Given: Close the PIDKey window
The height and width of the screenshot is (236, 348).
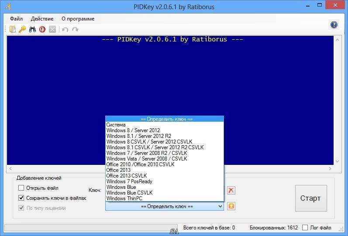Looking at the screenshot, I should (x=335, y=5).
